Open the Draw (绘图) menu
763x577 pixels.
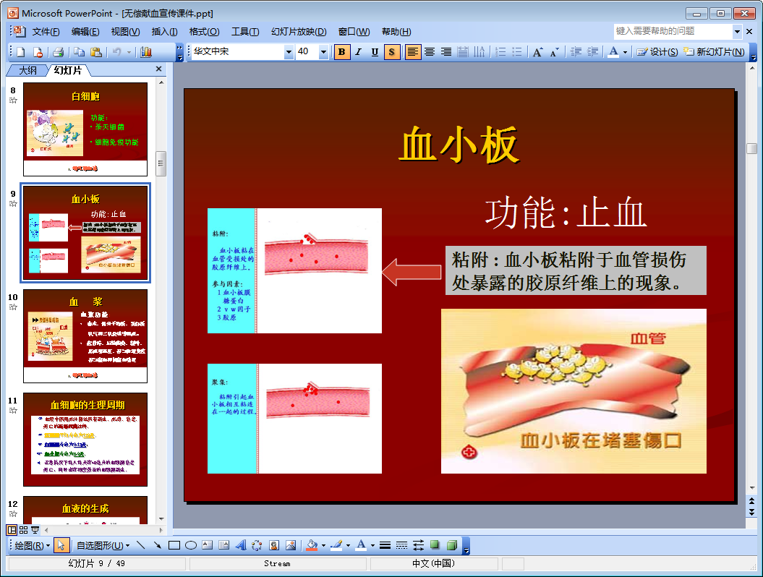pyautogui.click(x=32, y=545)
